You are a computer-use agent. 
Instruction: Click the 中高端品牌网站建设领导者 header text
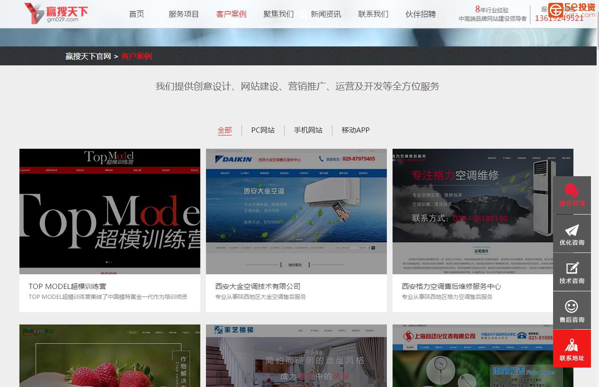[x=492, y=19]
